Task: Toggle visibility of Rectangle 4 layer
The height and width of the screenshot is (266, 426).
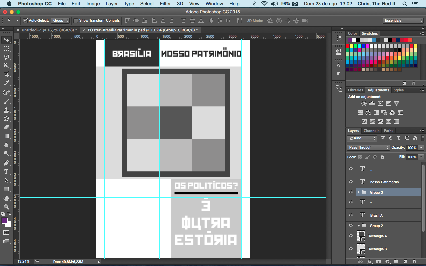Action: pyautogui.click(x=350, y=236)
